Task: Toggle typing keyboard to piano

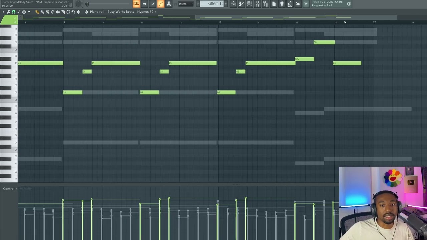Action: click(136, 4)
